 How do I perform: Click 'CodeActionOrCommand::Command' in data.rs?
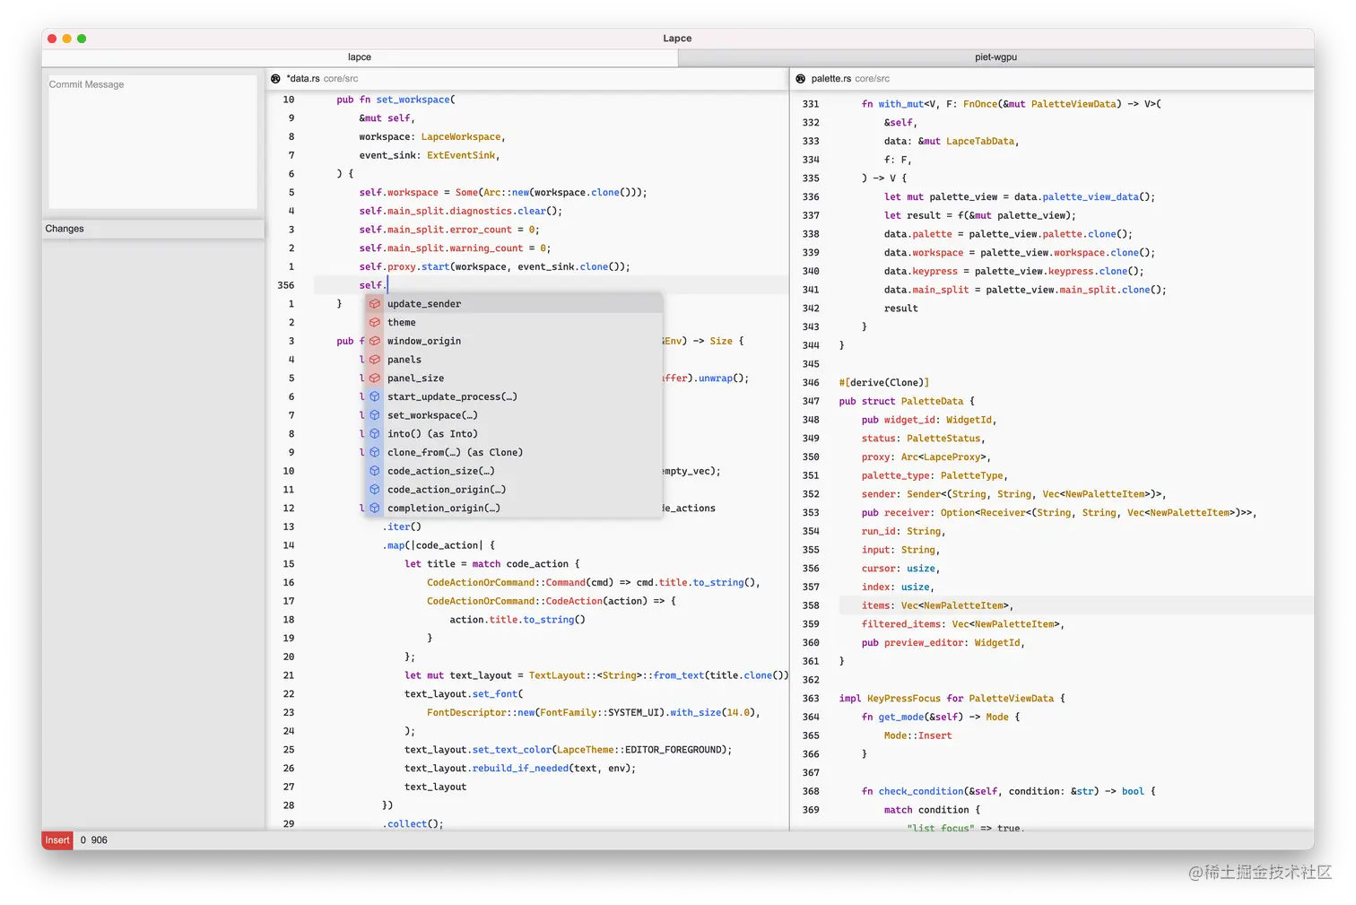point(506,583)
